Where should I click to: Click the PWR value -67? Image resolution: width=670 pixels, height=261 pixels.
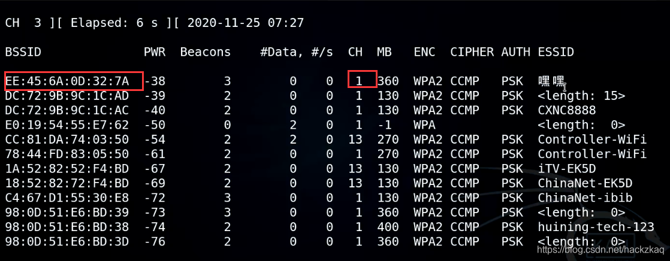[x=155, y=169]
